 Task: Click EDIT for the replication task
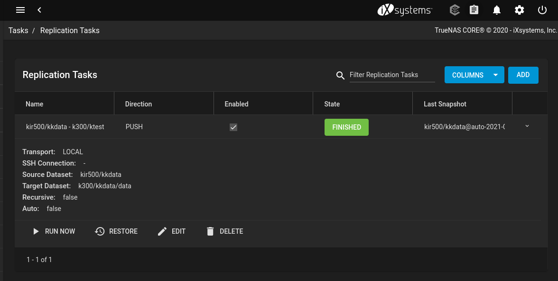(172, 231)
